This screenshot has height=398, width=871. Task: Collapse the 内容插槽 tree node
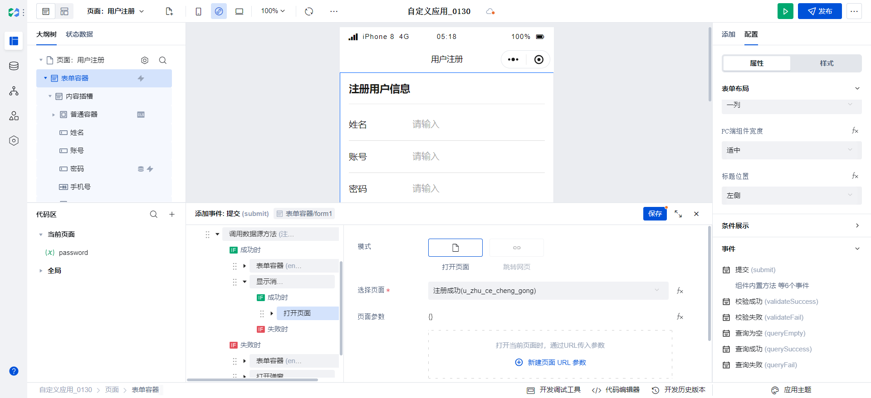click(50, 96)
